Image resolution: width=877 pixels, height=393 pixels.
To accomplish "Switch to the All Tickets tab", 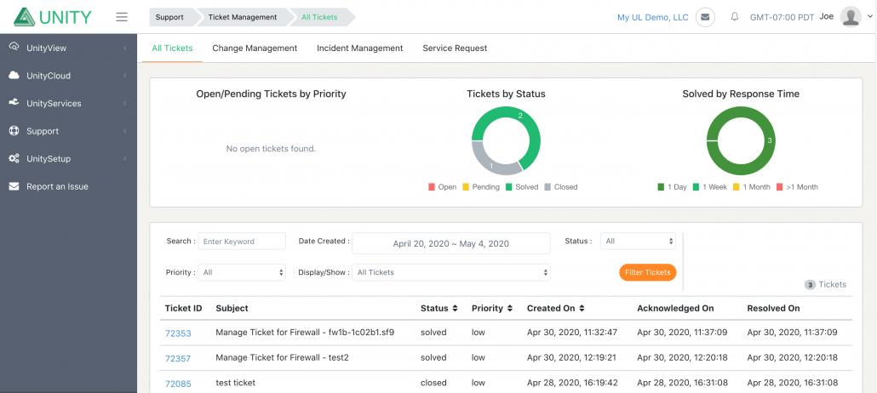I will pos(172,48).
